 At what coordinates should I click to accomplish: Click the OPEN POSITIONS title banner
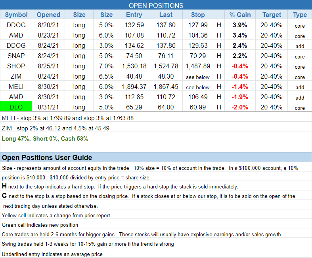[x=156, y=6]
